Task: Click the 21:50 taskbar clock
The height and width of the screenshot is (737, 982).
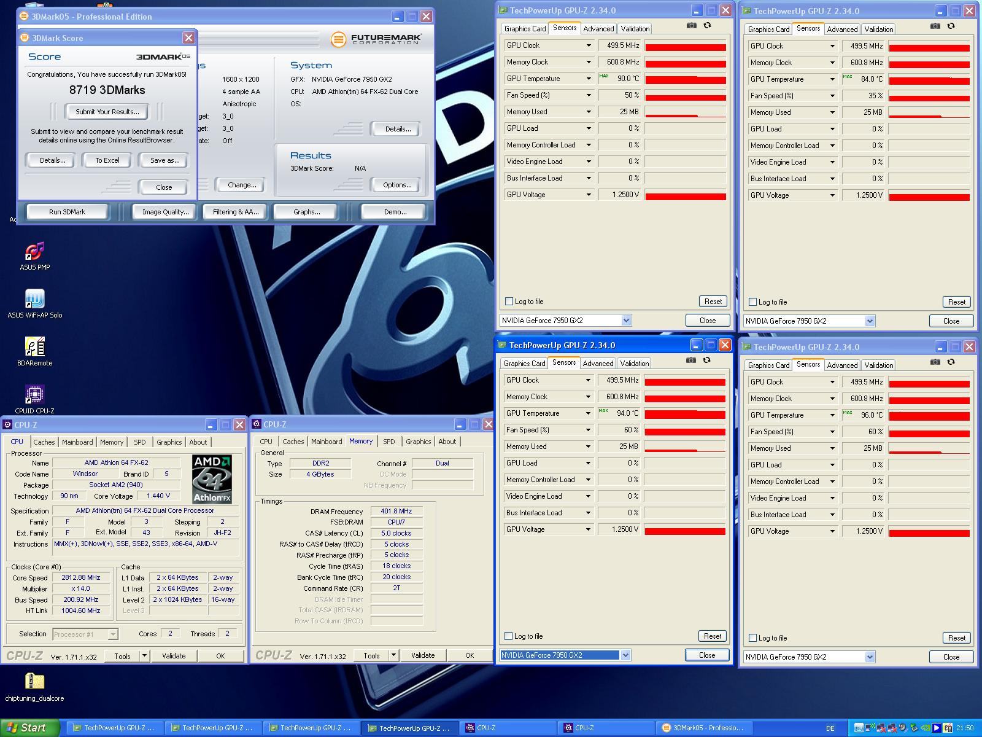Action: [965, 728]
